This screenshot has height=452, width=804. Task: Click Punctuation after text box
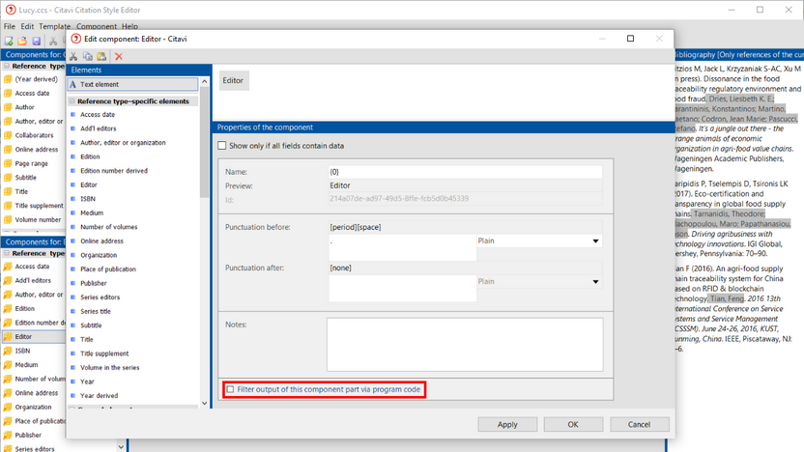pos(403,288)
